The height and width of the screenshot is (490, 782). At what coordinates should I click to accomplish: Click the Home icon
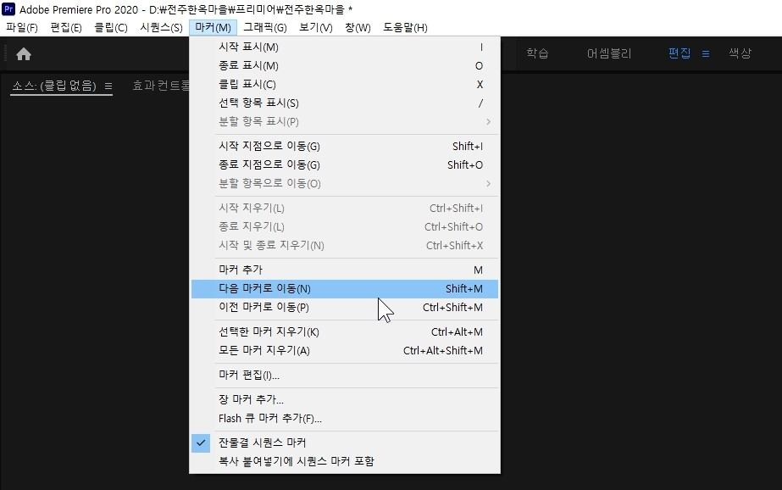24,54
